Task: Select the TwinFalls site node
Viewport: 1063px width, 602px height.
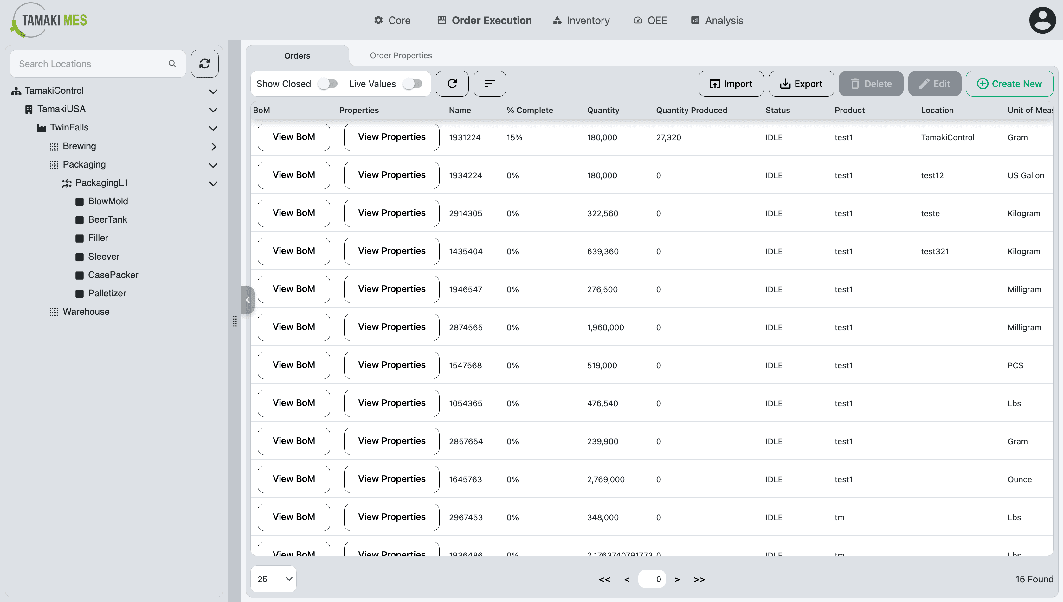Action: (x=69, y=127)
